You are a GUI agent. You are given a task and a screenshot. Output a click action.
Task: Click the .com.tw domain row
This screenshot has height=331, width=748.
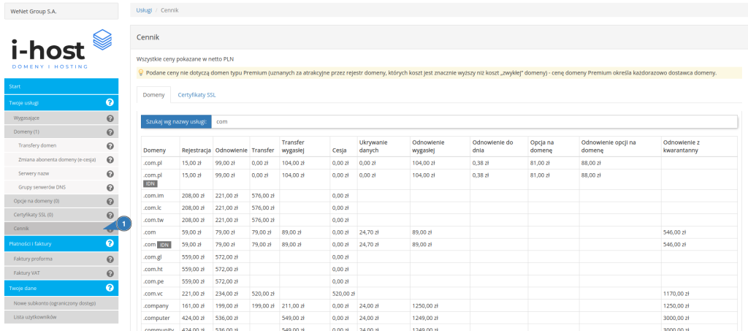[439, 220]
